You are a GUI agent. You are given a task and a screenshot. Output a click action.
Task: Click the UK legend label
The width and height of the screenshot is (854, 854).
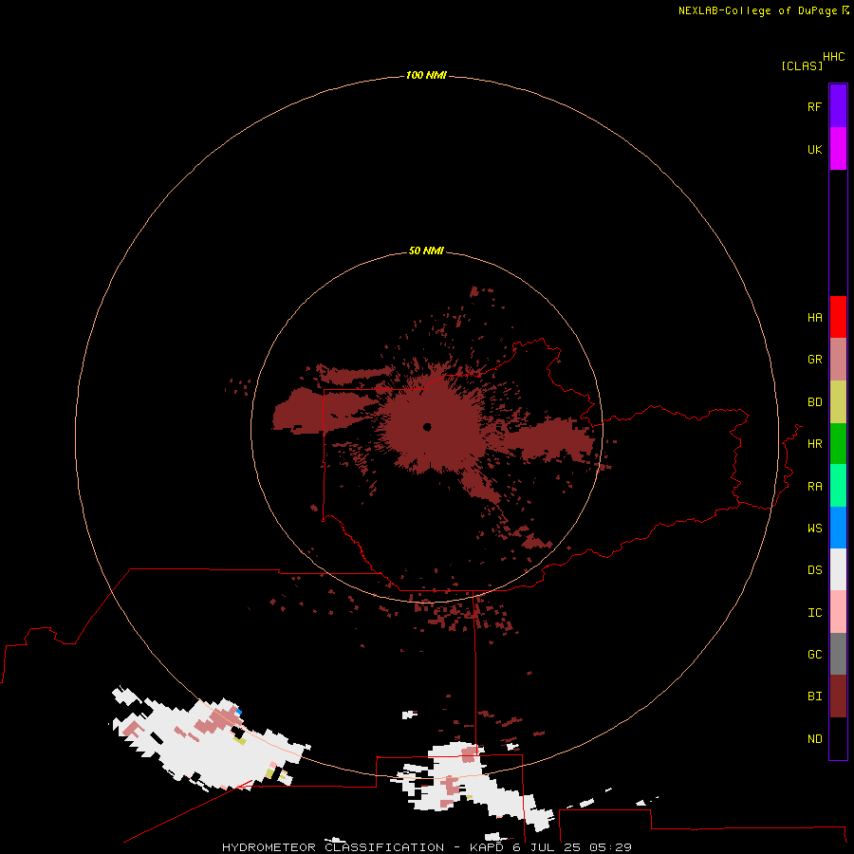[814, 149]
